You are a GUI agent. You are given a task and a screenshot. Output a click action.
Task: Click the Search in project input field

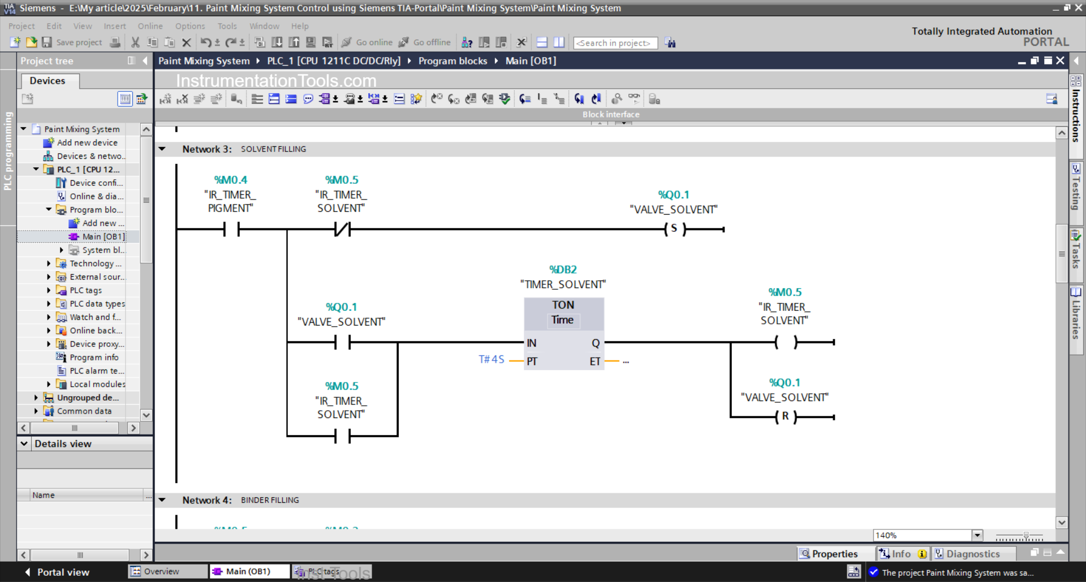615,42
